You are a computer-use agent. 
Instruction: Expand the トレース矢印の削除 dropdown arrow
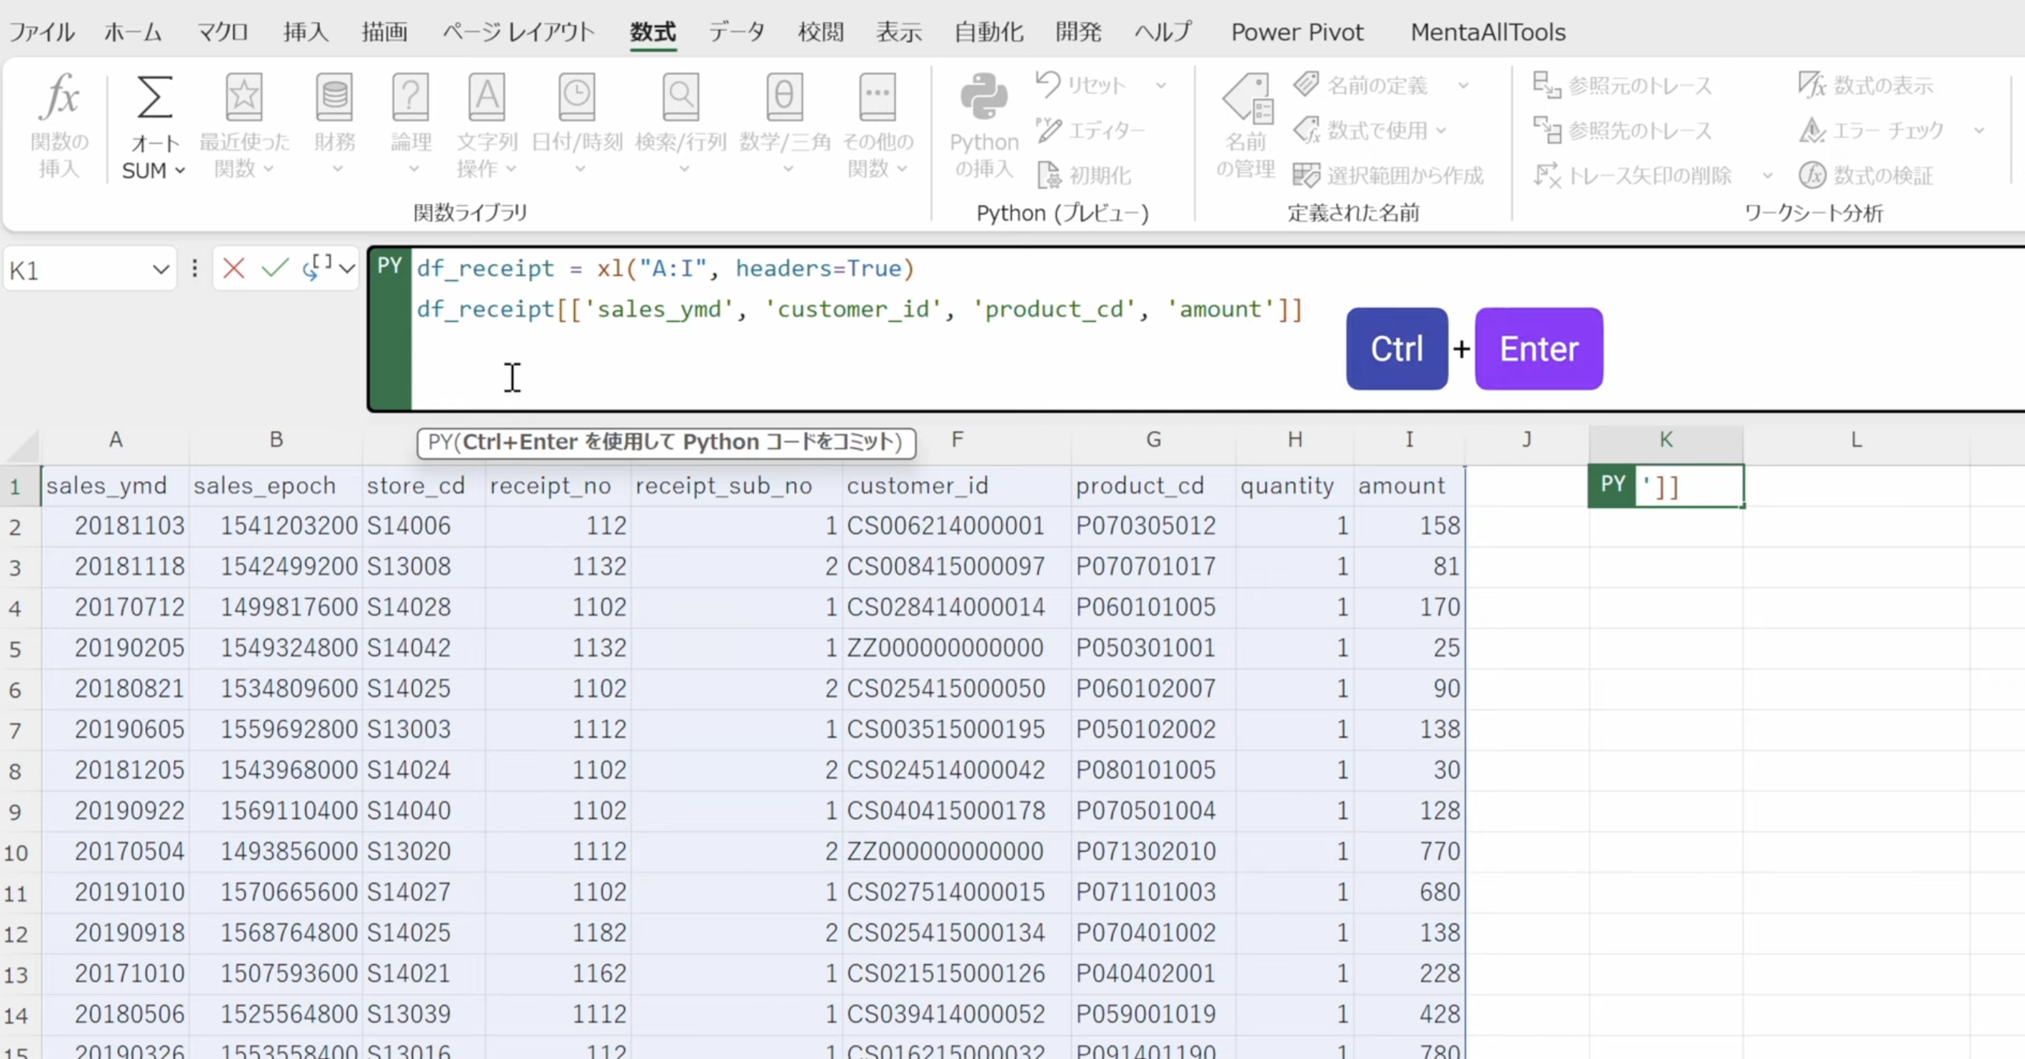coord(1767,175)
